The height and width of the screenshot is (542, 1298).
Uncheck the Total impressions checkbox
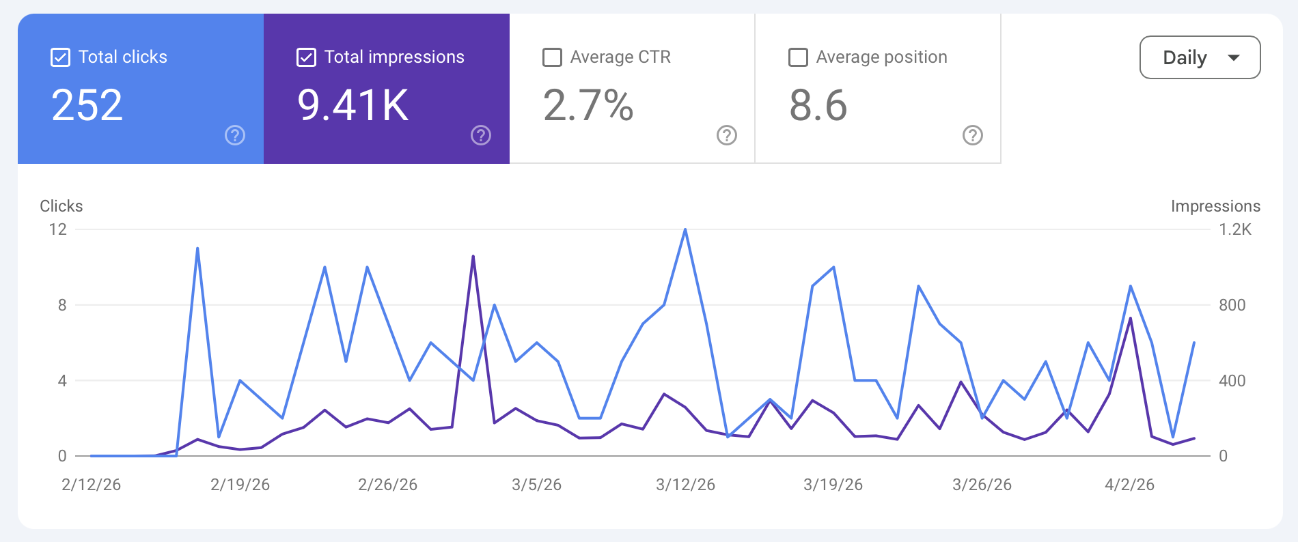pos(307,57)
